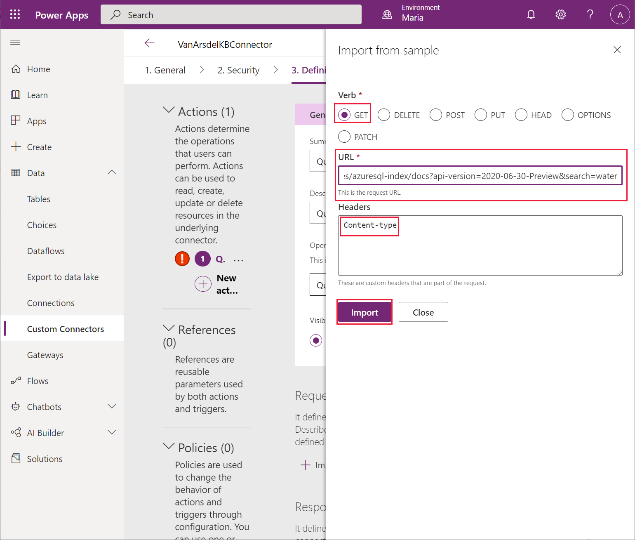Open Tables under Data
635x540 pixels.
click(x=39, y=199)
